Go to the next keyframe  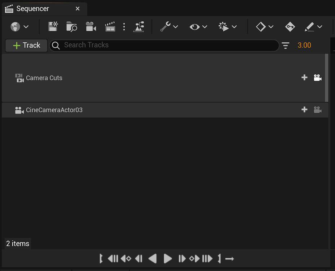194,259
